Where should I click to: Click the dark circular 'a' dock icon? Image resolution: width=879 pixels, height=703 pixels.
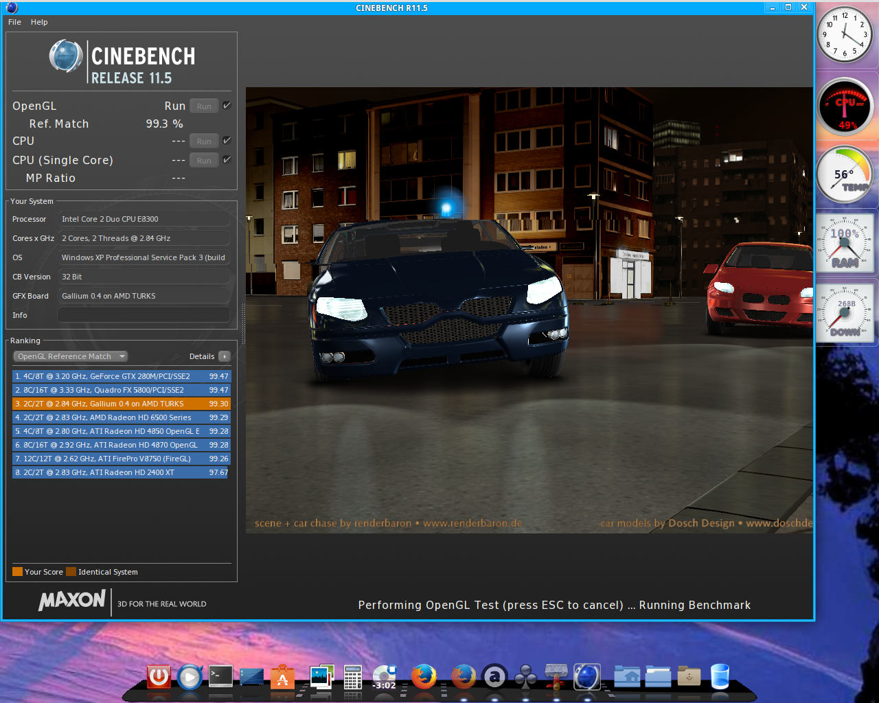point(494,677)
